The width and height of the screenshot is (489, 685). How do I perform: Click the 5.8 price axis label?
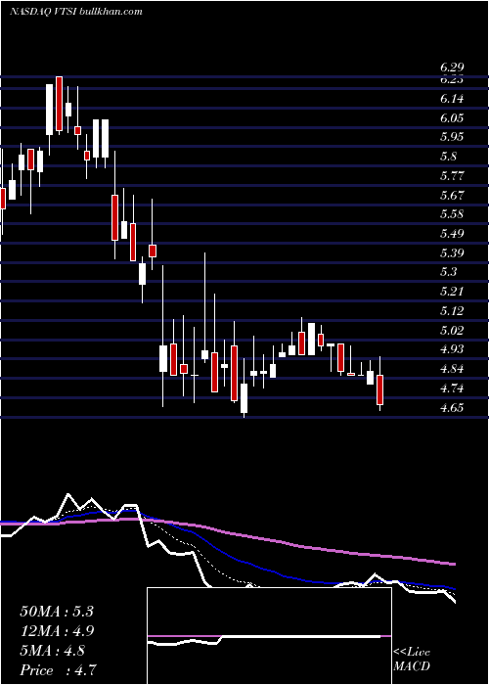[449, 157]
